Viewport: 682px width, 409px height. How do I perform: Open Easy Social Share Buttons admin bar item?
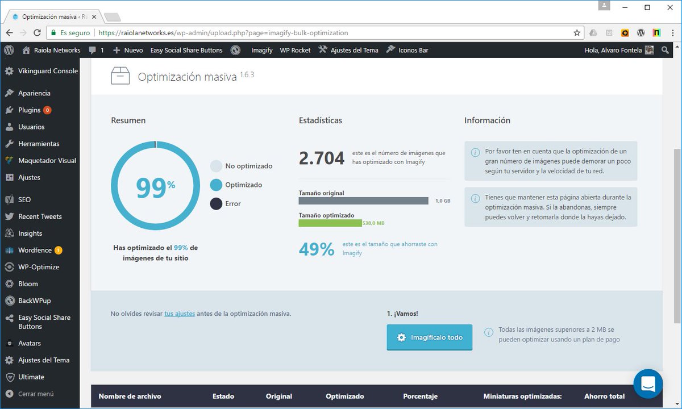click(x=186, y=50)
